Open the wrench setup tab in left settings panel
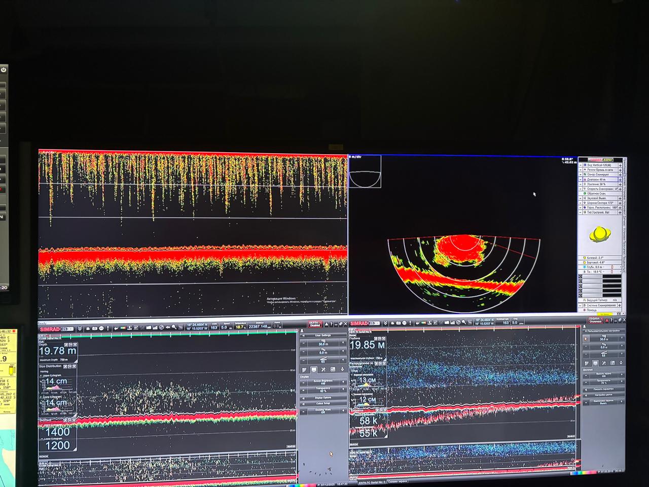Viewport: 649px width, 487px height. 323,369
